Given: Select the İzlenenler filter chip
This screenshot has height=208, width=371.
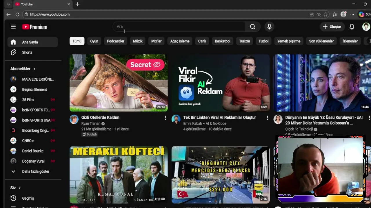Looking at the screenshot, I should tap(350, 41).
